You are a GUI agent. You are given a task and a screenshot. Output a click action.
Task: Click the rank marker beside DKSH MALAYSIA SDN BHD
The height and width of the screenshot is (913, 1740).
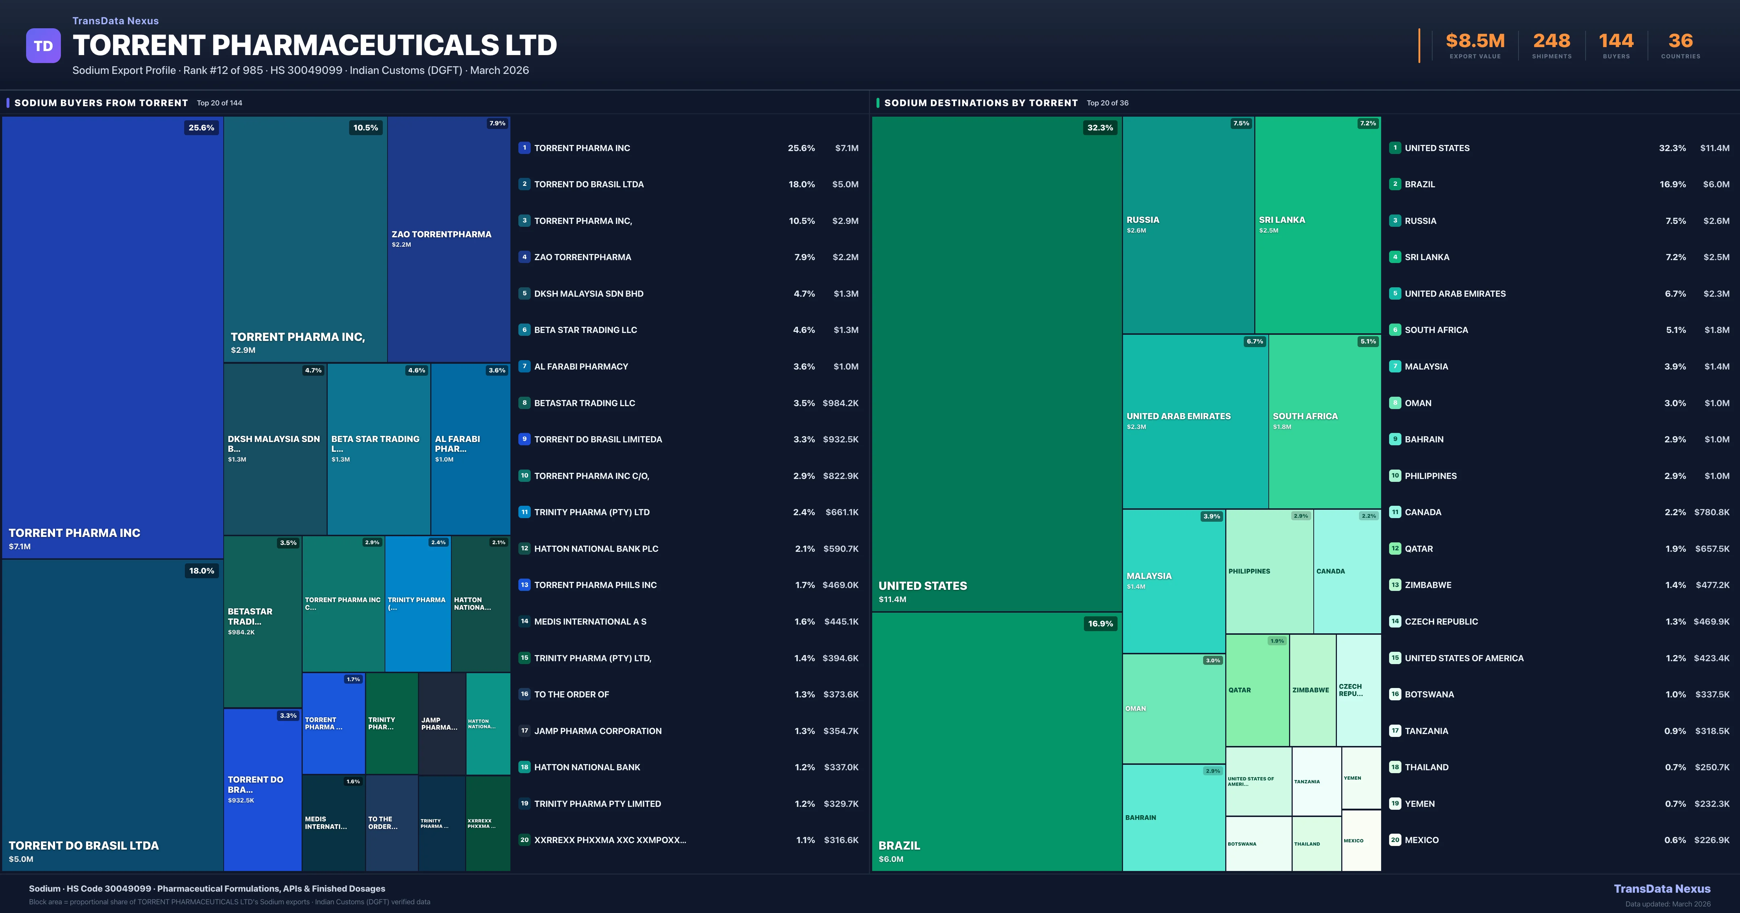pyautogui.click(x=524, y=293)
